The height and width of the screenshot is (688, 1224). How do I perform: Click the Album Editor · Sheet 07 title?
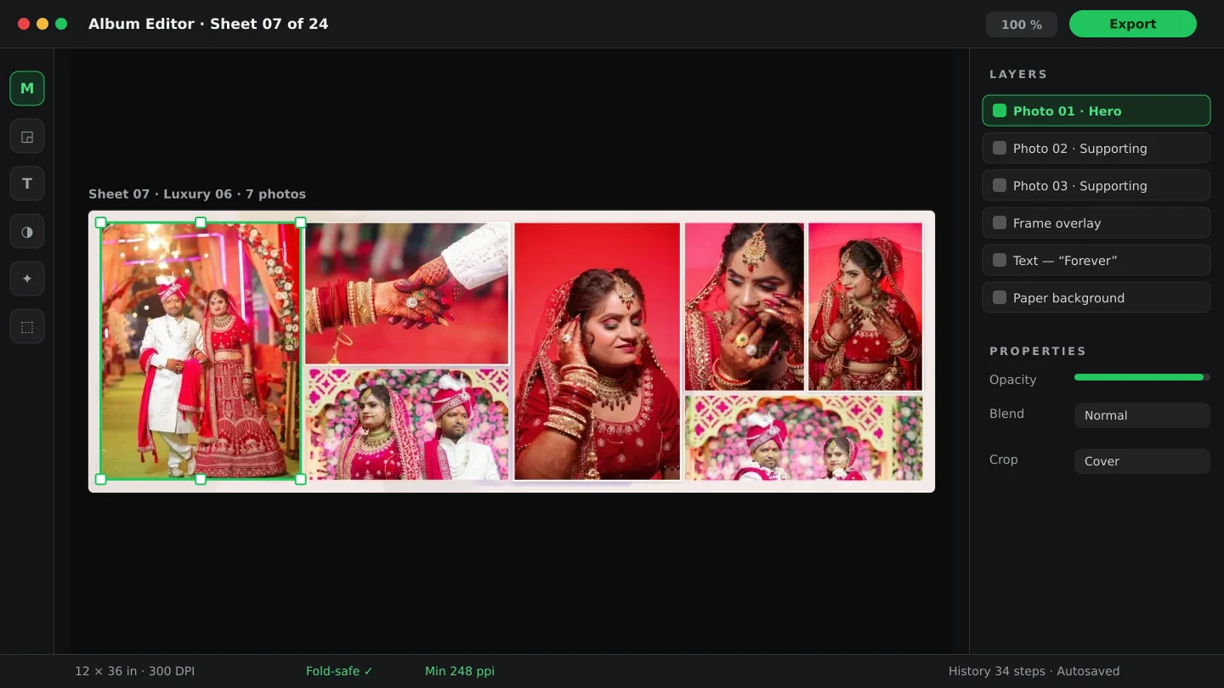click(208, 24)
